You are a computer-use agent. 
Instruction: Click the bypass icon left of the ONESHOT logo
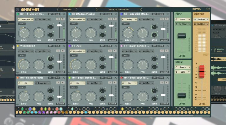pos(18,9)
